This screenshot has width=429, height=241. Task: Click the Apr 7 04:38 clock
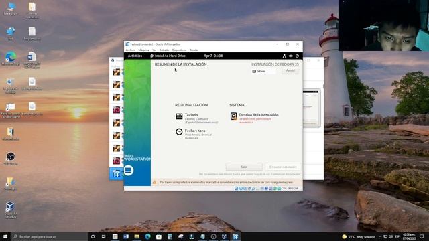coord(213,56)
